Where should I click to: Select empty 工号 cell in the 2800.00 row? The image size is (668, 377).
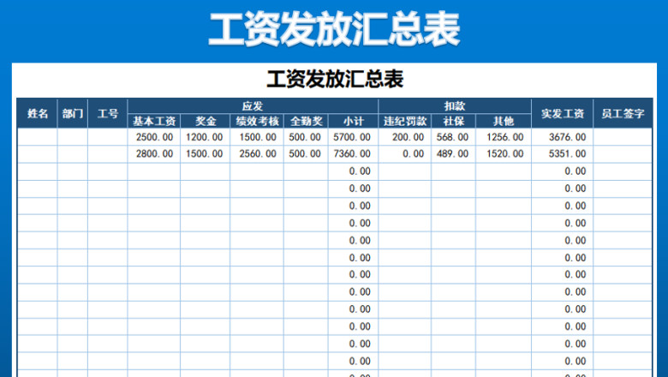tap(107, 153)
